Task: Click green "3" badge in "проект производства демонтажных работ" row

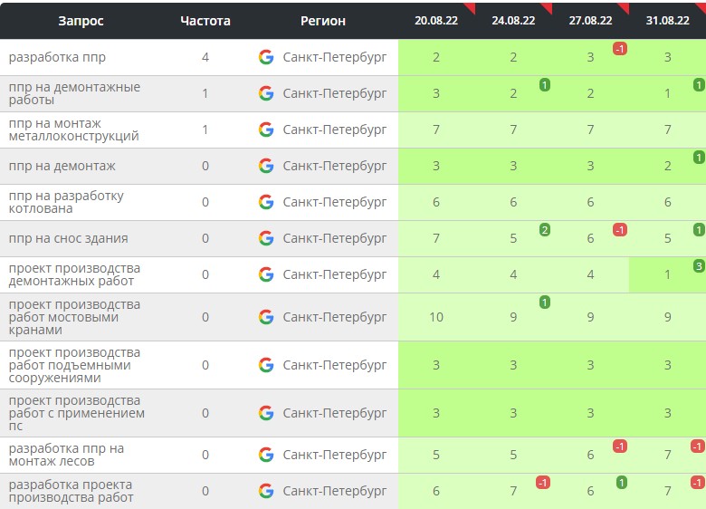Action: point(699,265)
